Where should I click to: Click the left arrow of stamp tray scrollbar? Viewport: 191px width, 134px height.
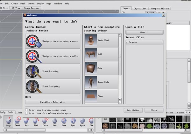(x=103, y=130)
